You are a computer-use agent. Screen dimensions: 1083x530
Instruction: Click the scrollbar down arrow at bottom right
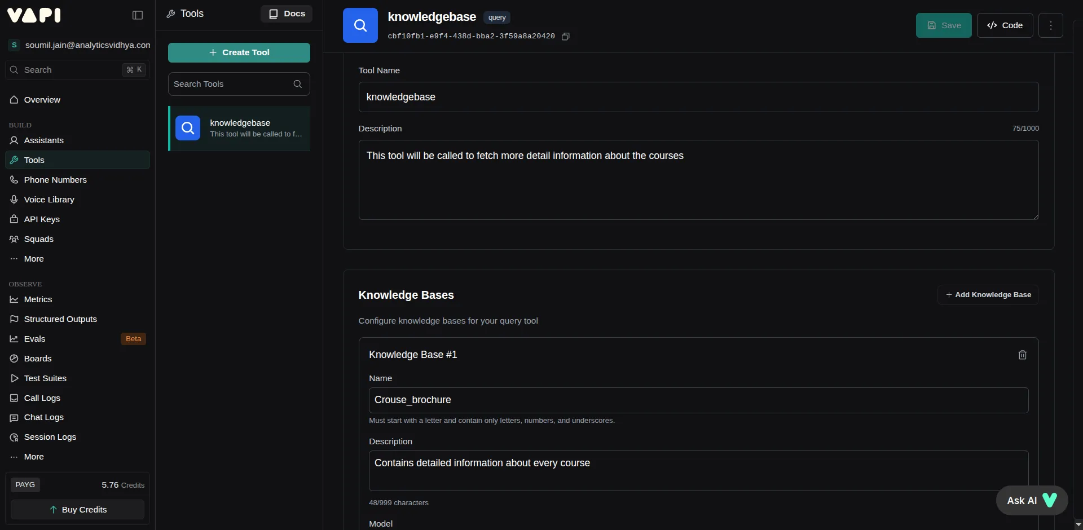(x=1078, y=524)
